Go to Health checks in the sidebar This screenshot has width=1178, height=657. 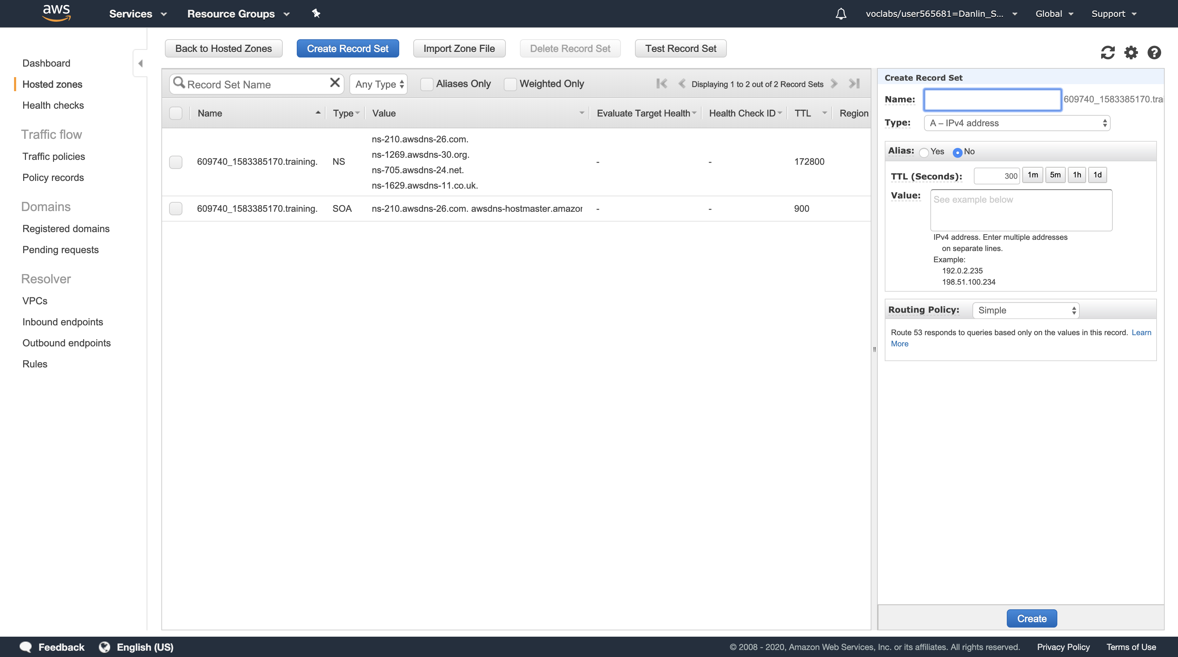click(53, 105)
